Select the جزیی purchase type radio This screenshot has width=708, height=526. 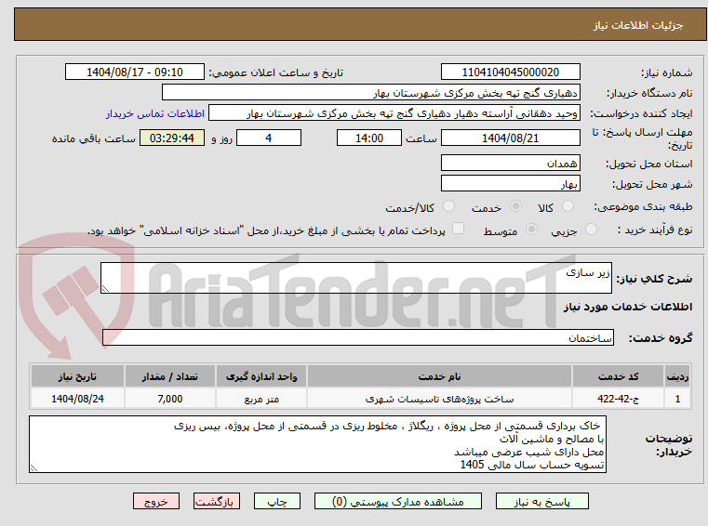(591, 230)
